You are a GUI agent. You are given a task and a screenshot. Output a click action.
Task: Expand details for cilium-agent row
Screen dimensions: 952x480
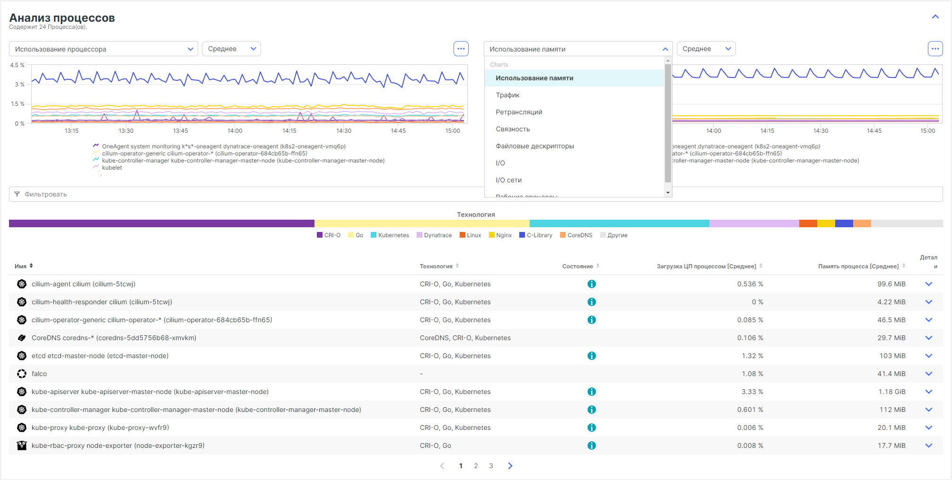928,284
